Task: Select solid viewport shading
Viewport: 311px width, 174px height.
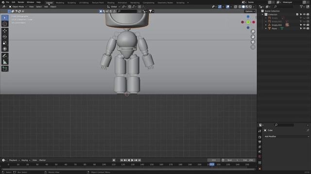Action: coord(243,7)
